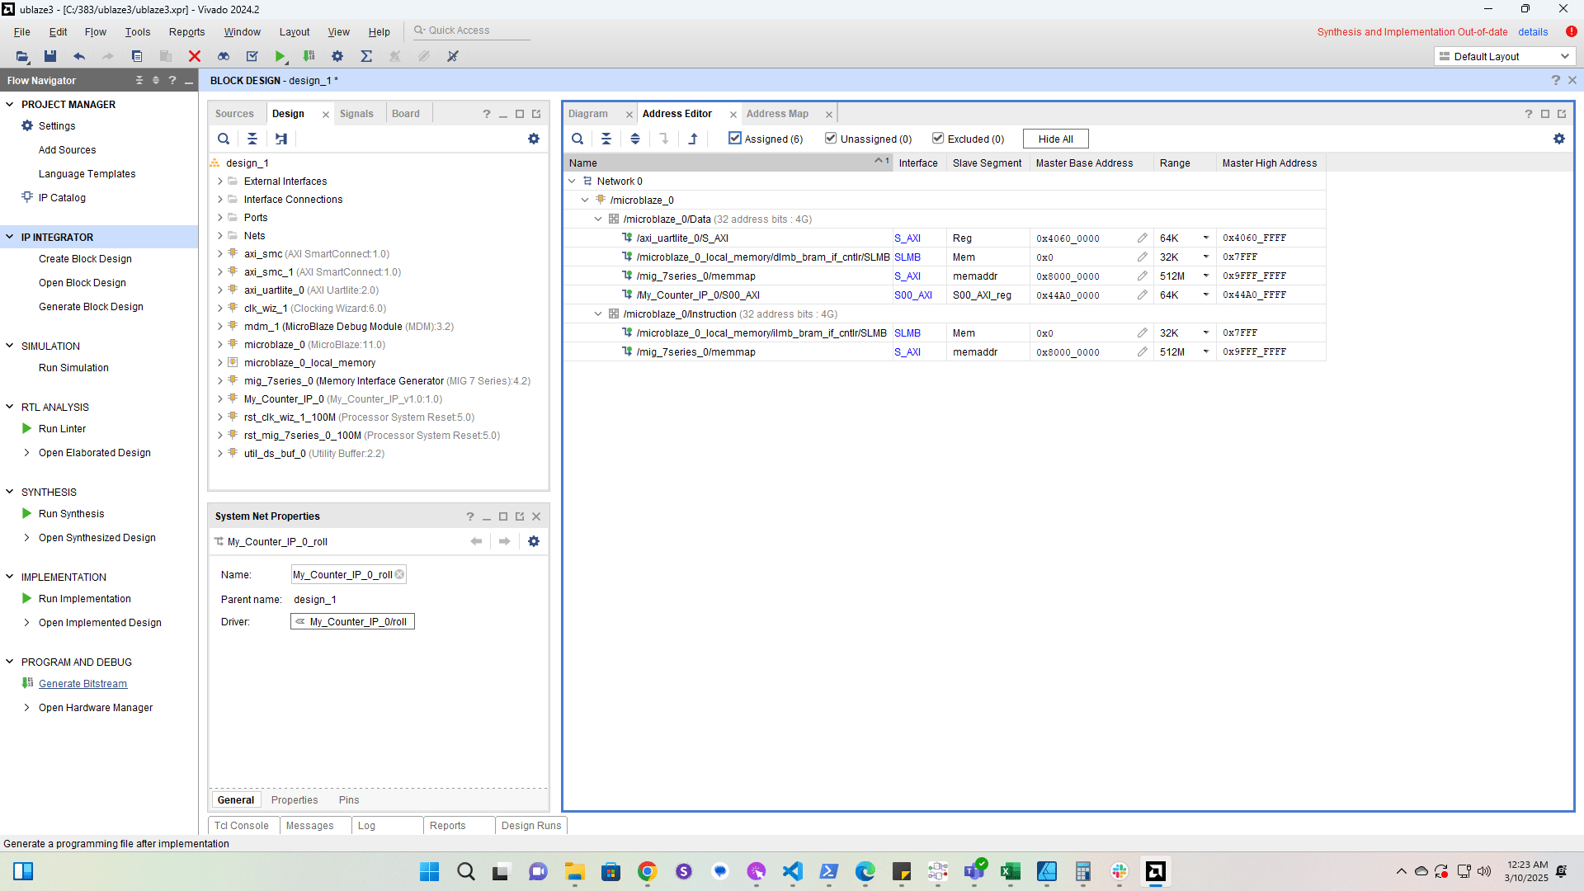This screenshot has width=1584, height=891.
Task: Open the Reports menu
Action: pyautogui.click(x=186, y=31)
